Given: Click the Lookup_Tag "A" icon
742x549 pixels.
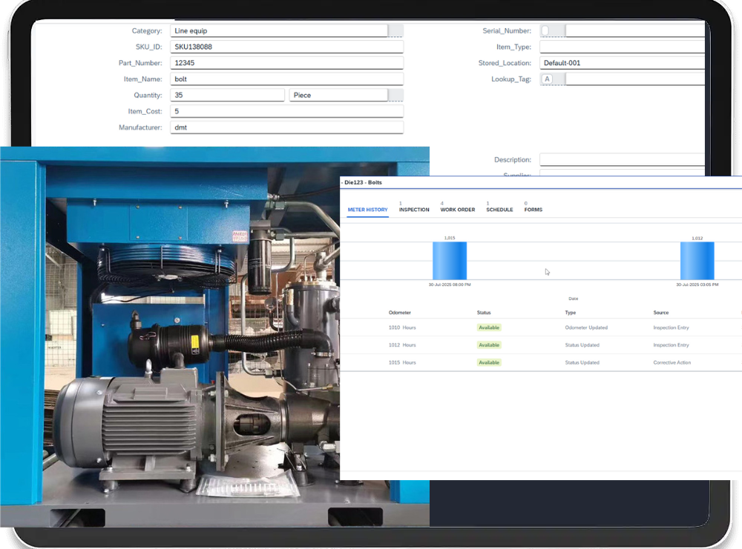Looking at the screenshot, I should click(x=548, y=79).
